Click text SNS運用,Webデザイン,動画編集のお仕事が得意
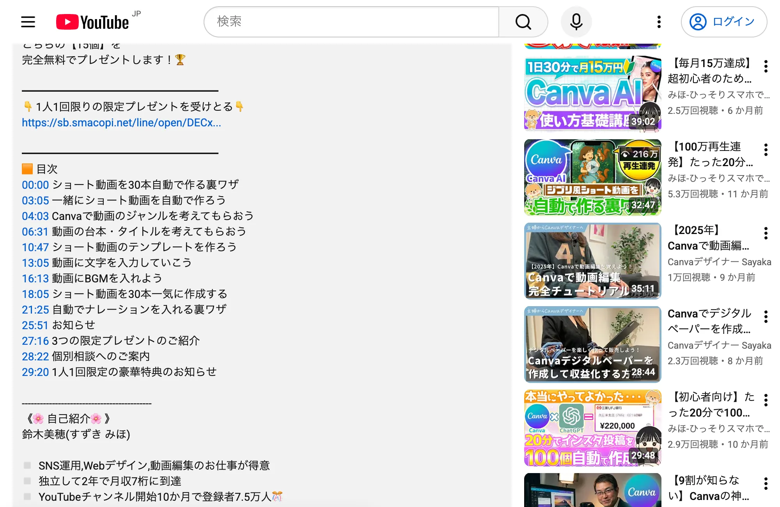Image resolution: width=780 pixels, height=507 pixels. (154, 466)
